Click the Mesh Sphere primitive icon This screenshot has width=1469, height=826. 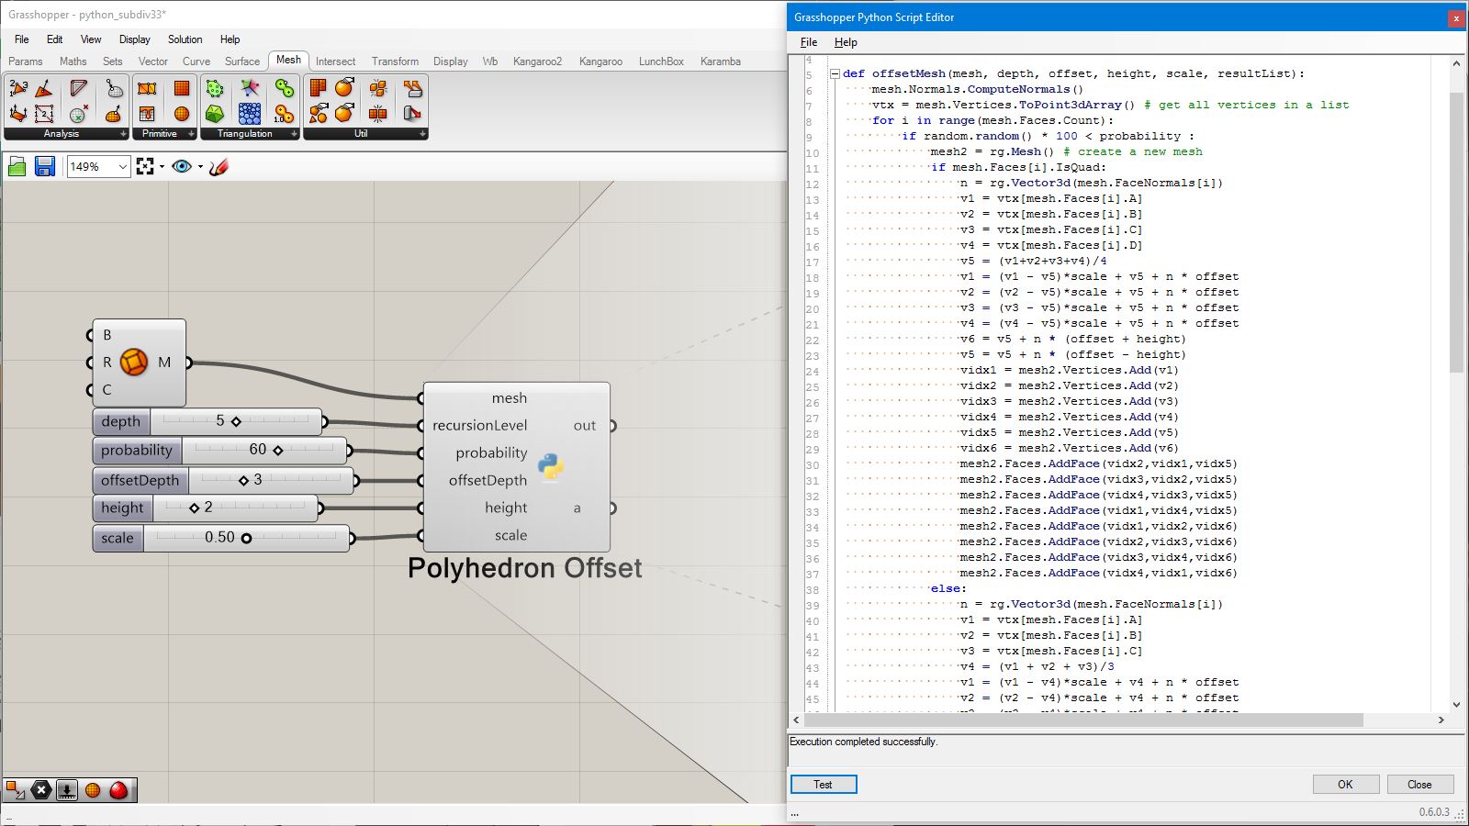click(182, 114)
